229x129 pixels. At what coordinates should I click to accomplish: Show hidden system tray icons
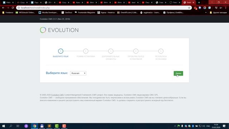175,126
